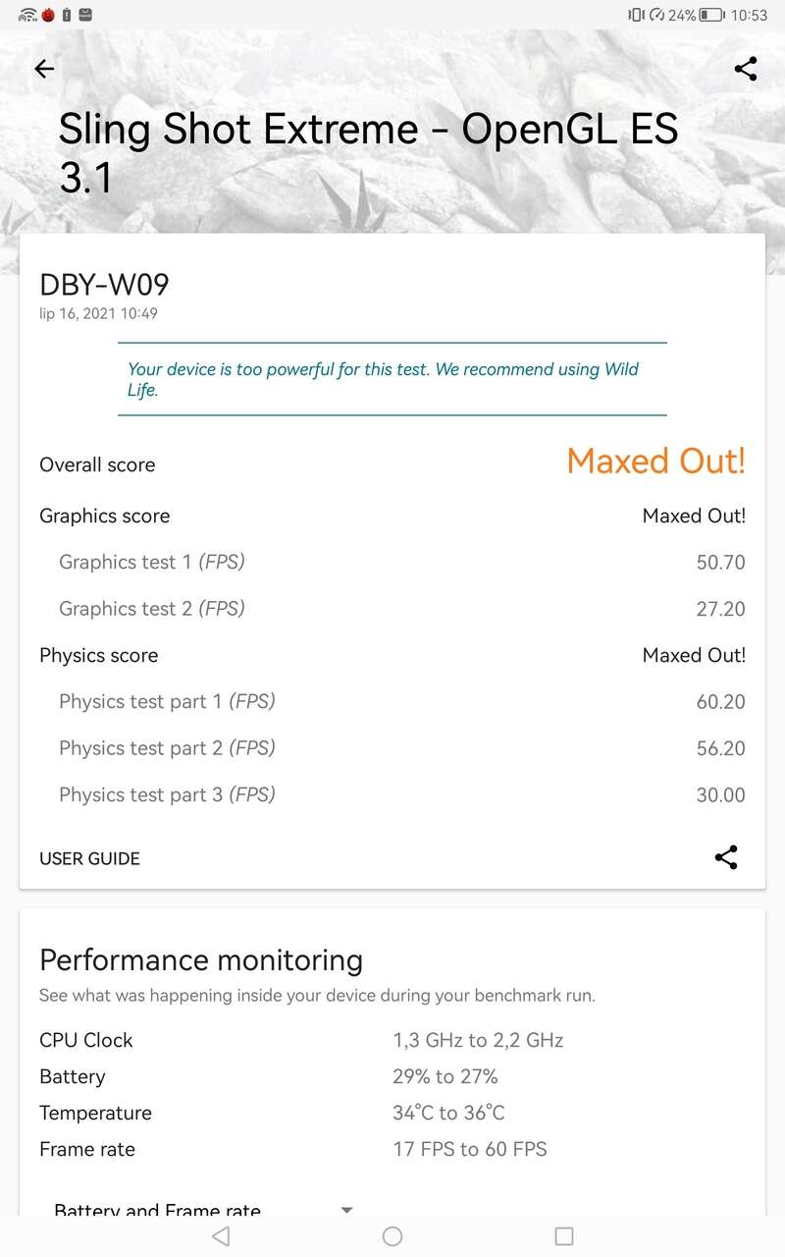785x1257 pixels.
Task: Tap the back arrow in header
Action: pyautogui.click(x=44, y=69)
